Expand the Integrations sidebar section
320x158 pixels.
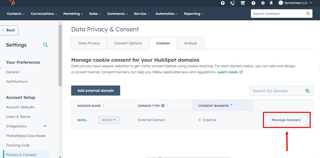pos(45,126)
